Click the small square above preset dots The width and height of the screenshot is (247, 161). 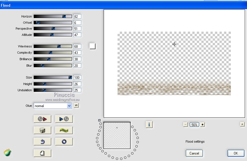(x=99, y=120)
